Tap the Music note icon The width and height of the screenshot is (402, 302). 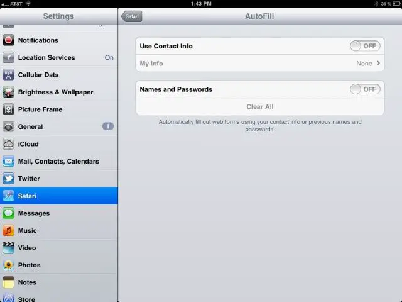coord(8,230)
